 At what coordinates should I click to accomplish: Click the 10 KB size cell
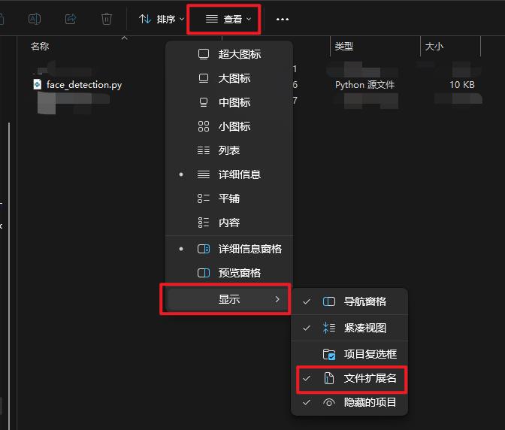[462, 85]
